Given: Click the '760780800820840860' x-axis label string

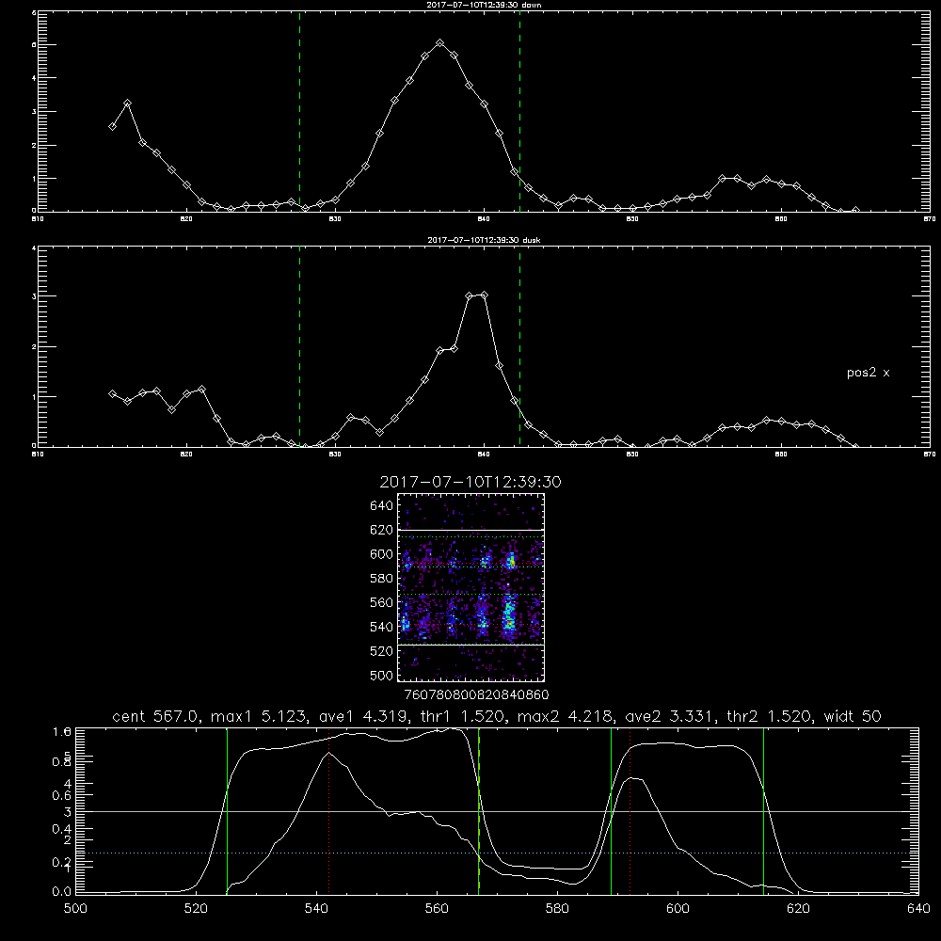Looking at the screenshot, I should point(476,694).
